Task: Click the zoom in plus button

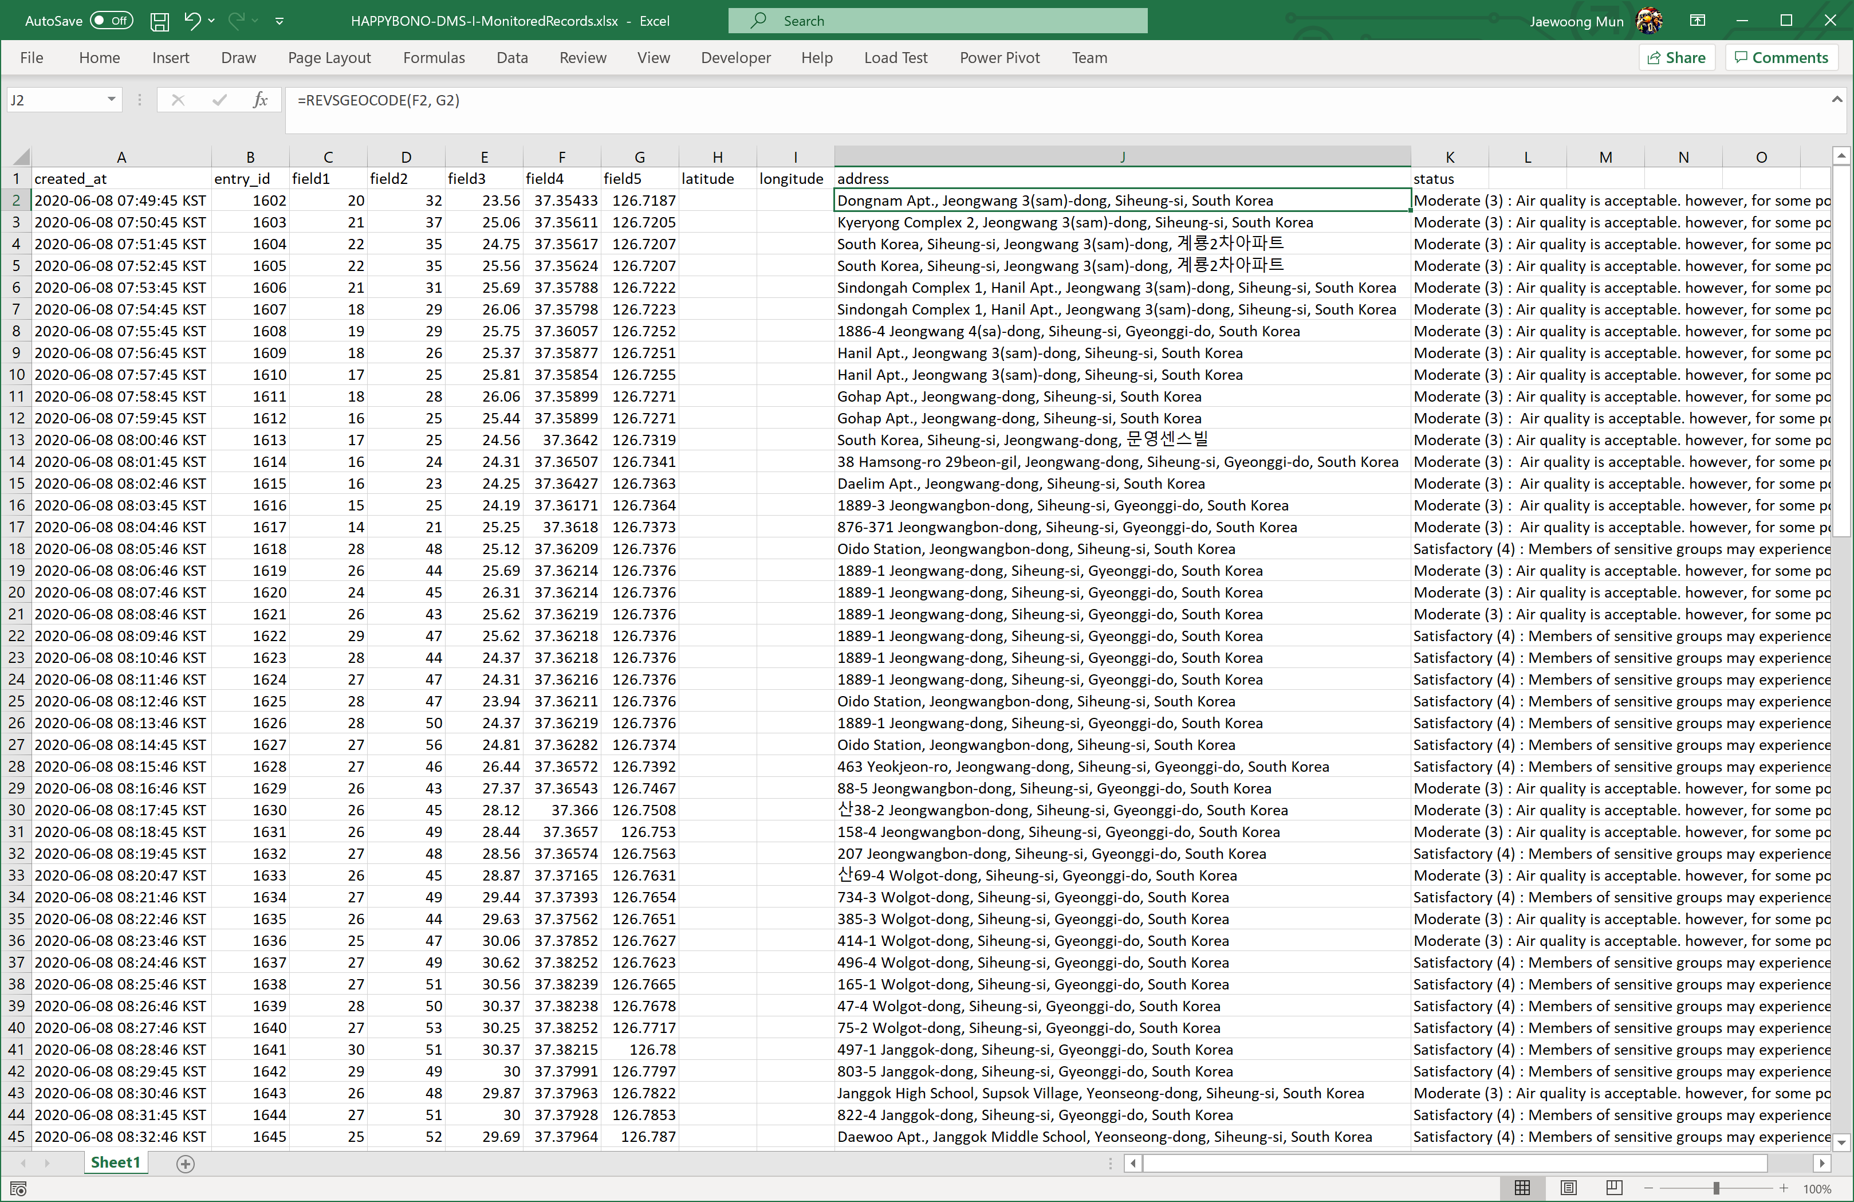Action: 1783,1189
